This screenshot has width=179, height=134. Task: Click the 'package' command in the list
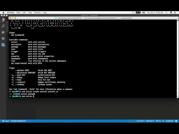[15, 47]
